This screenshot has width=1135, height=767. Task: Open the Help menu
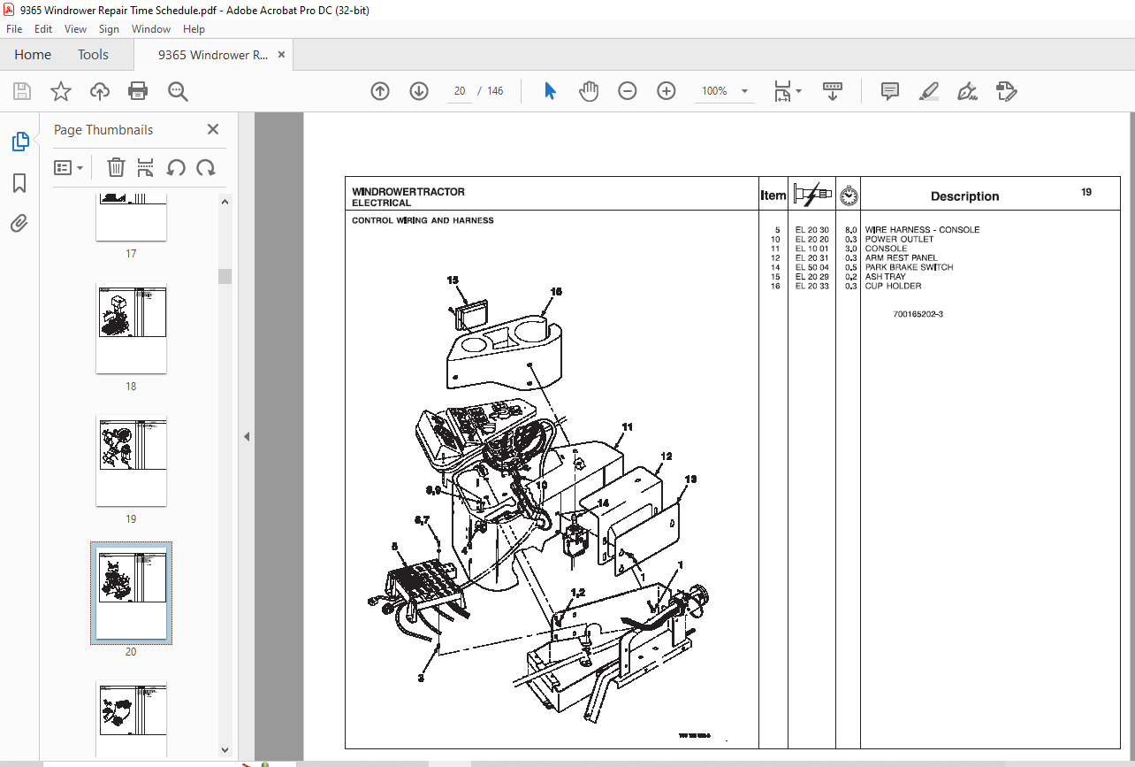click(194, 29)
